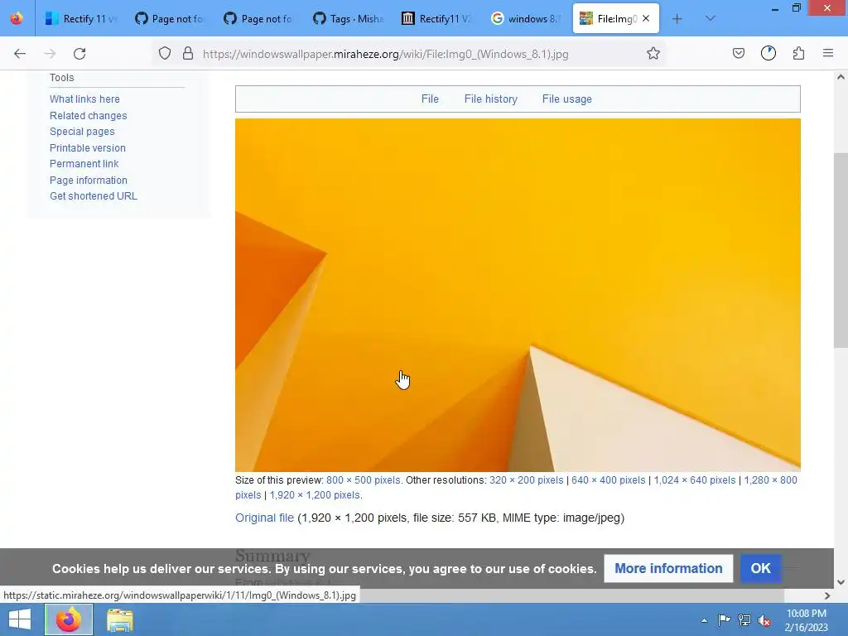Click the Permanent link entry
Viewport: 848px width, 636px height.
pyautogui.click(x=84, y=164)
